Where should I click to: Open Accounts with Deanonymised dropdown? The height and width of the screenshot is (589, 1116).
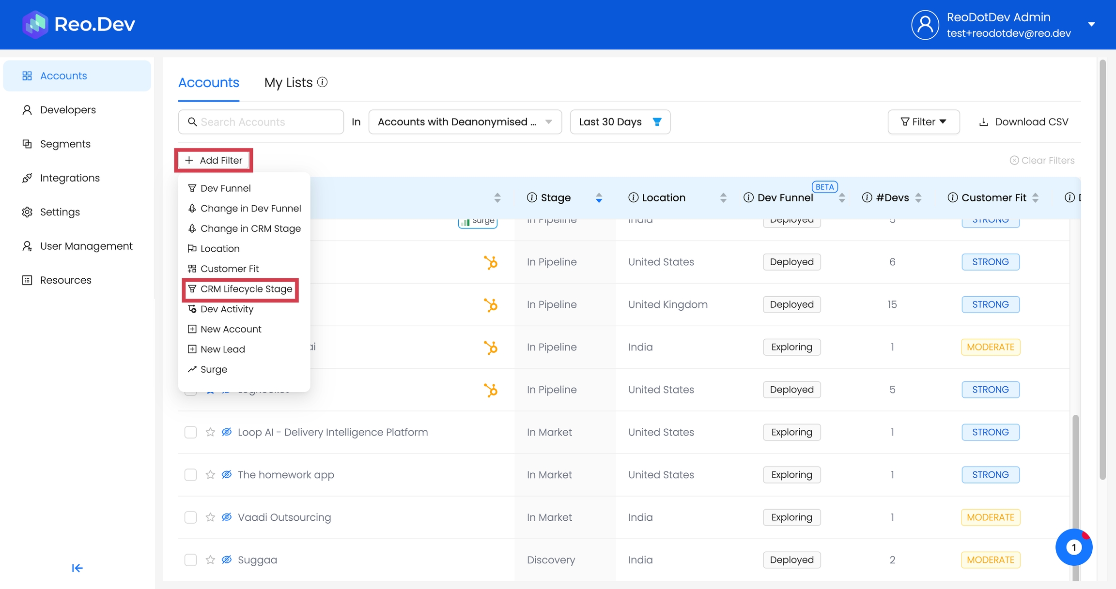pyautogui.click(x=465, y=122)
